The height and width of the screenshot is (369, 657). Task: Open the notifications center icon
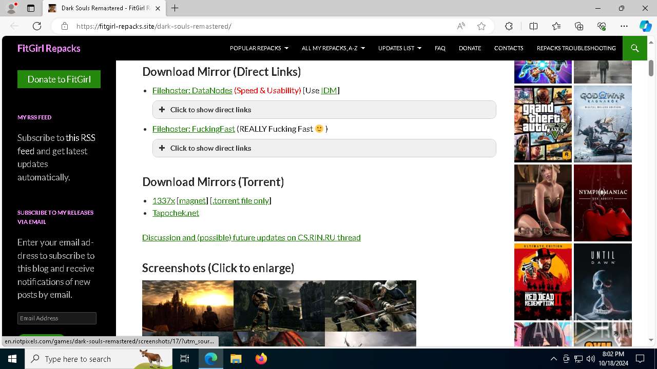640,359
